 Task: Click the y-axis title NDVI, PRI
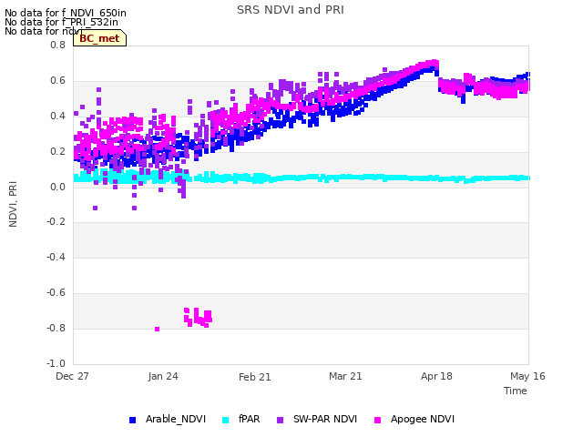(x=13, y=204)
